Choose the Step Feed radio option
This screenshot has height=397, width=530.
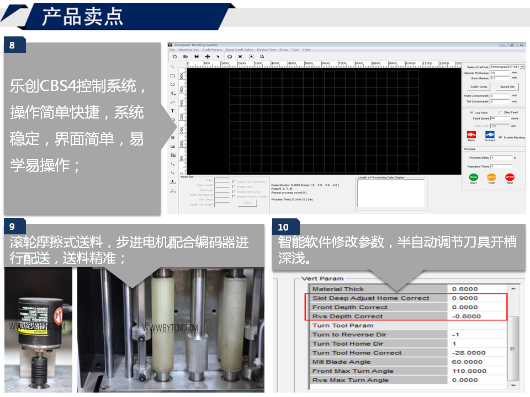pos(500,112)
